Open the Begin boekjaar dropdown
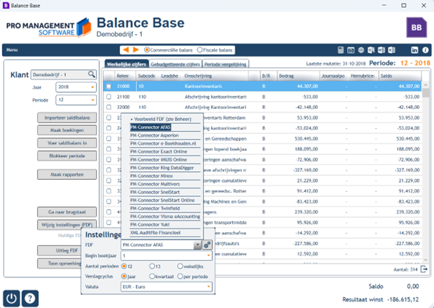 click(166, 256)
